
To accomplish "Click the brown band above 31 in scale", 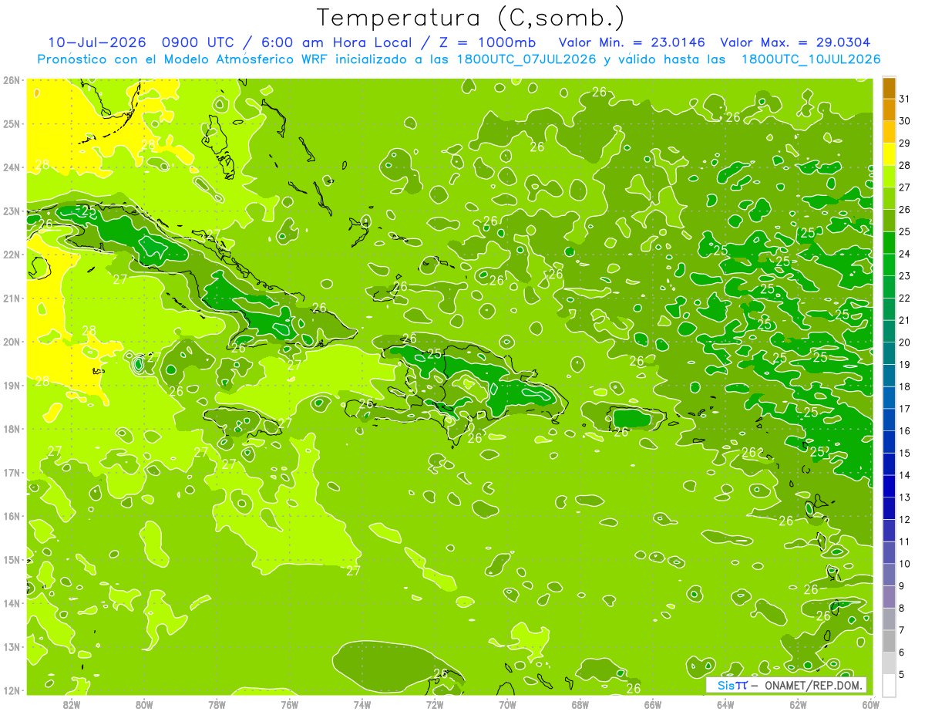I will pos(889,89).
